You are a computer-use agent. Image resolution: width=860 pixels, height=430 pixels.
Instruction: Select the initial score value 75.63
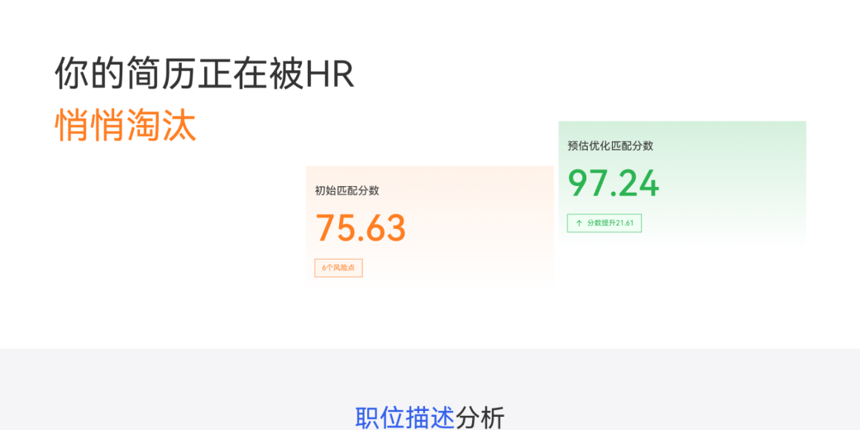(x=361, y=227)
